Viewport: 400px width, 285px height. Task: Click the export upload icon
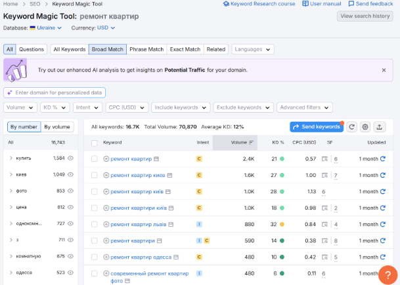click(380, 126)
